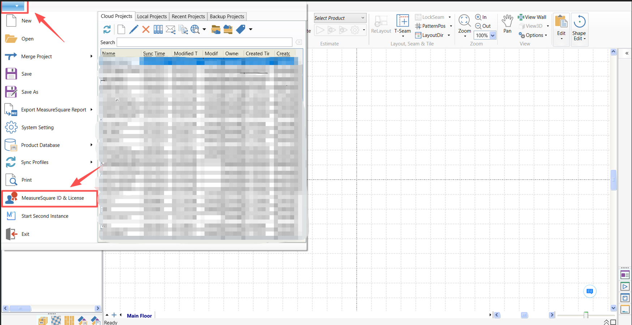Open the blue chat bubble icon
This screenshot has height=325, width=632.
(x=590, y=291)
